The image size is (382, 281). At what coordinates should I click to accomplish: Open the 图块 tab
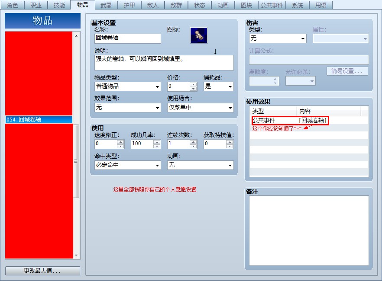(246, 5)
